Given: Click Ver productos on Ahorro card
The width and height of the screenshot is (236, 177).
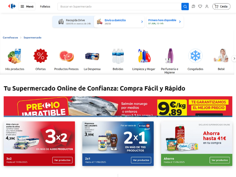Looking at the screenshot, I should (219, 160).
